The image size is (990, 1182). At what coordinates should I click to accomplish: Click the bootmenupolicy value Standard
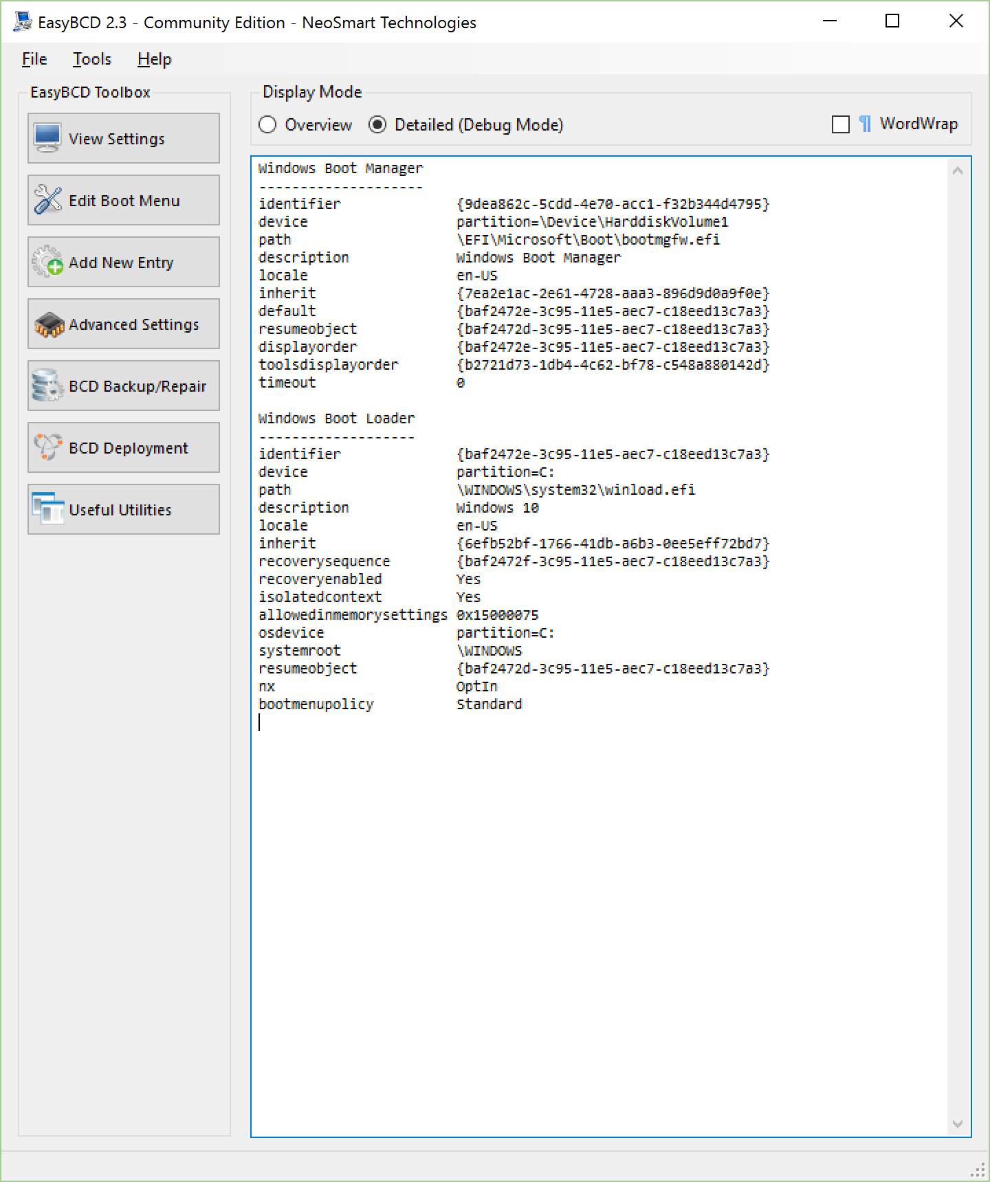coord(489,704)
